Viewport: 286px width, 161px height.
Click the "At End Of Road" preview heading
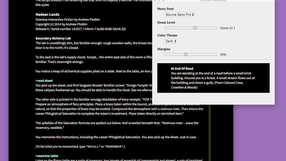[x=182, y=69]
